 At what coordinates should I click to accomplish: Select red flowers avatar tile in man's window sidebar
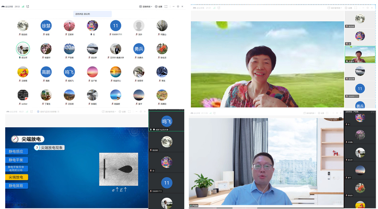tap(360, 188)
